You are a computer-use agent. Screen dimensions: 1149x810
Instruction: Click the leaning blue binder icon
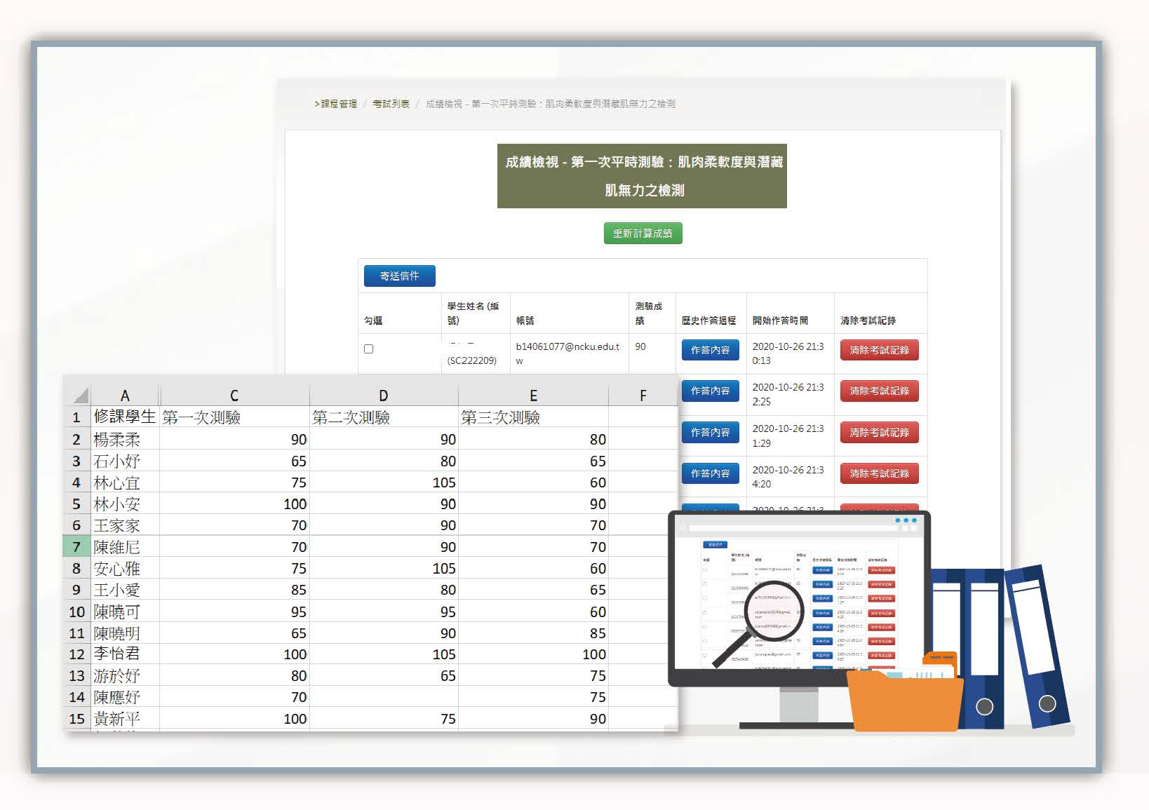[1037, 647]
